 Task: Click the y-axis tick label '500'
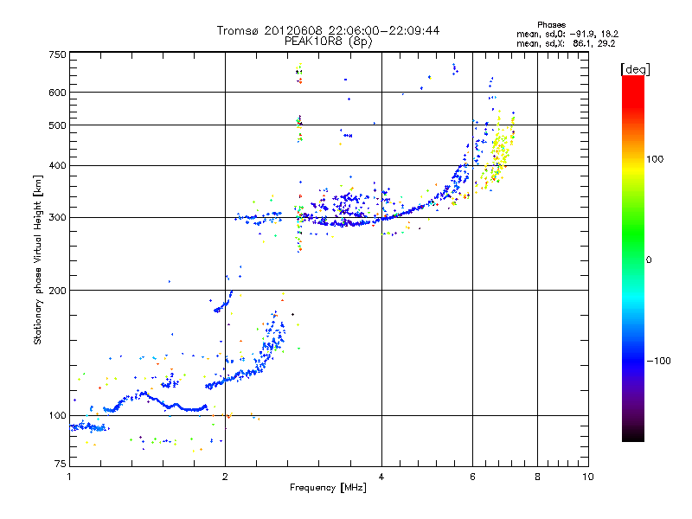point(57,125)
